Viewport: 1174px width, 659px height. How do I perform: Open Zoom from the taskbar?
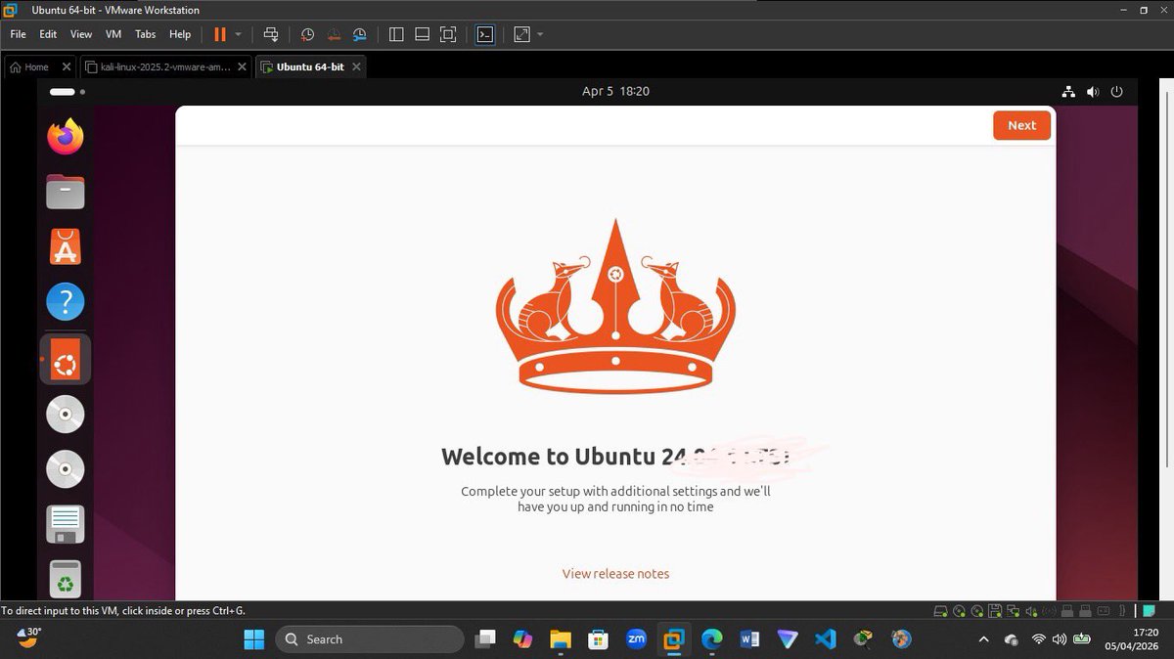coord(636,639)
